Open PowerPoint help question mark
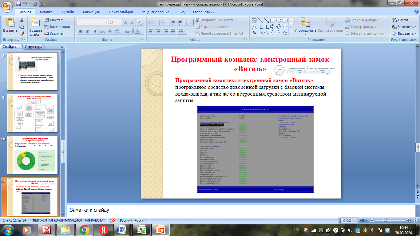 click(x=417, y=12)
